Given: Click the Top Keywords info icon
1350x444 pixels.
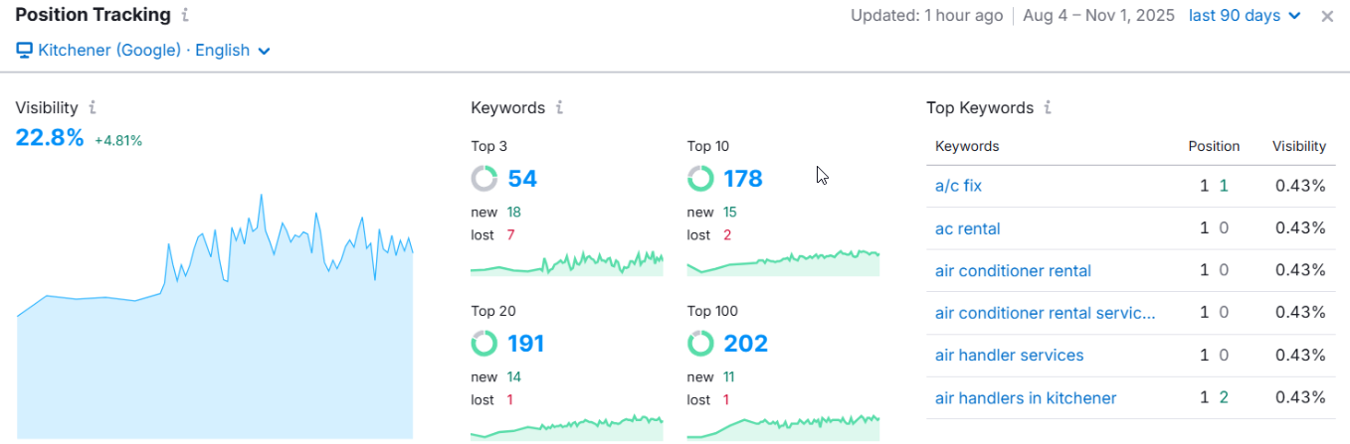Looking at the screenshot, I should click(x=1049, y=107).
